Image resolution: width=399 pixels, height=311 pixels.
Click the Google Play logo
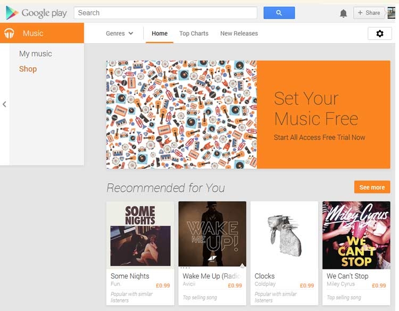point(36,13)
